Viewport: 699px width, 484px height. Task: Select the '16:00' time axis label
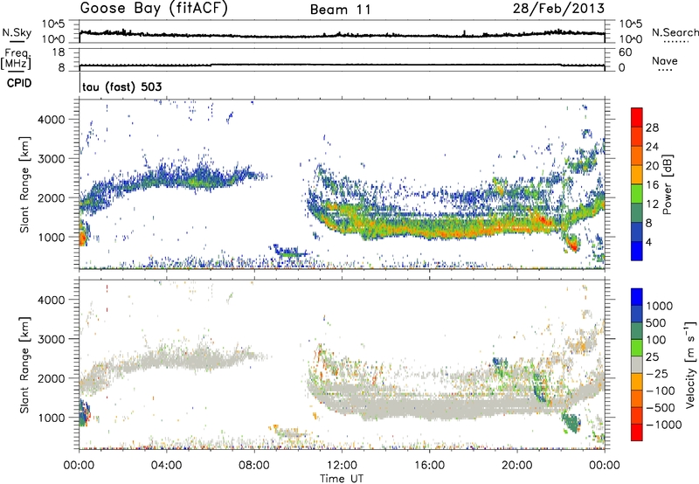(429, 466)
